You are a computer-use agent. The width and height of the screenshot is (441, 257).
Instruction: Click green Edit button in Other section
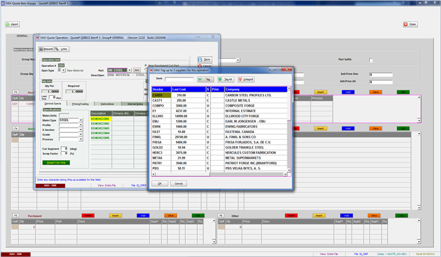[402, 215]
